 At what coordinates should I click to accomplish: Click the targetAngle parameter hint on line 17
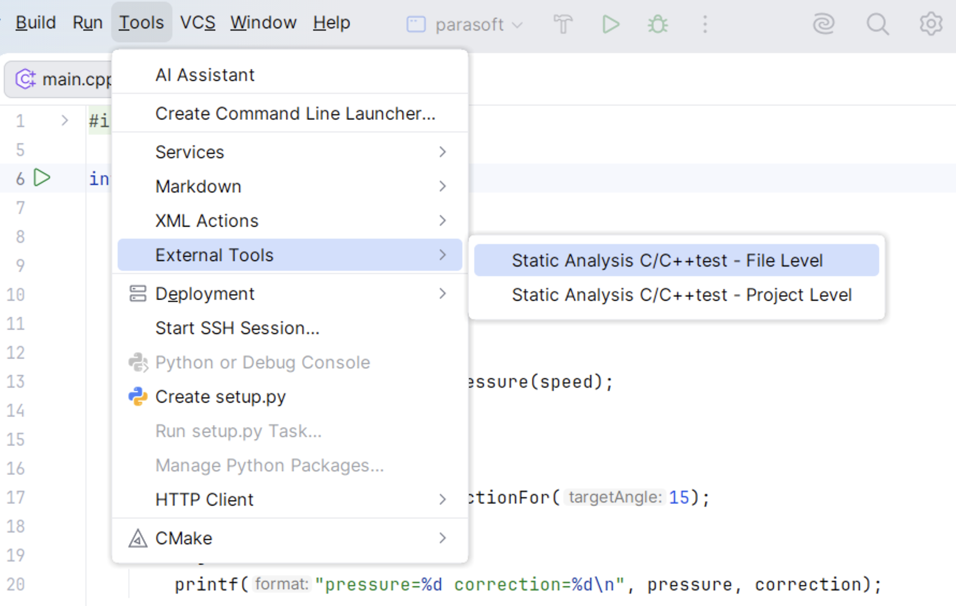[x=614, y=498]
